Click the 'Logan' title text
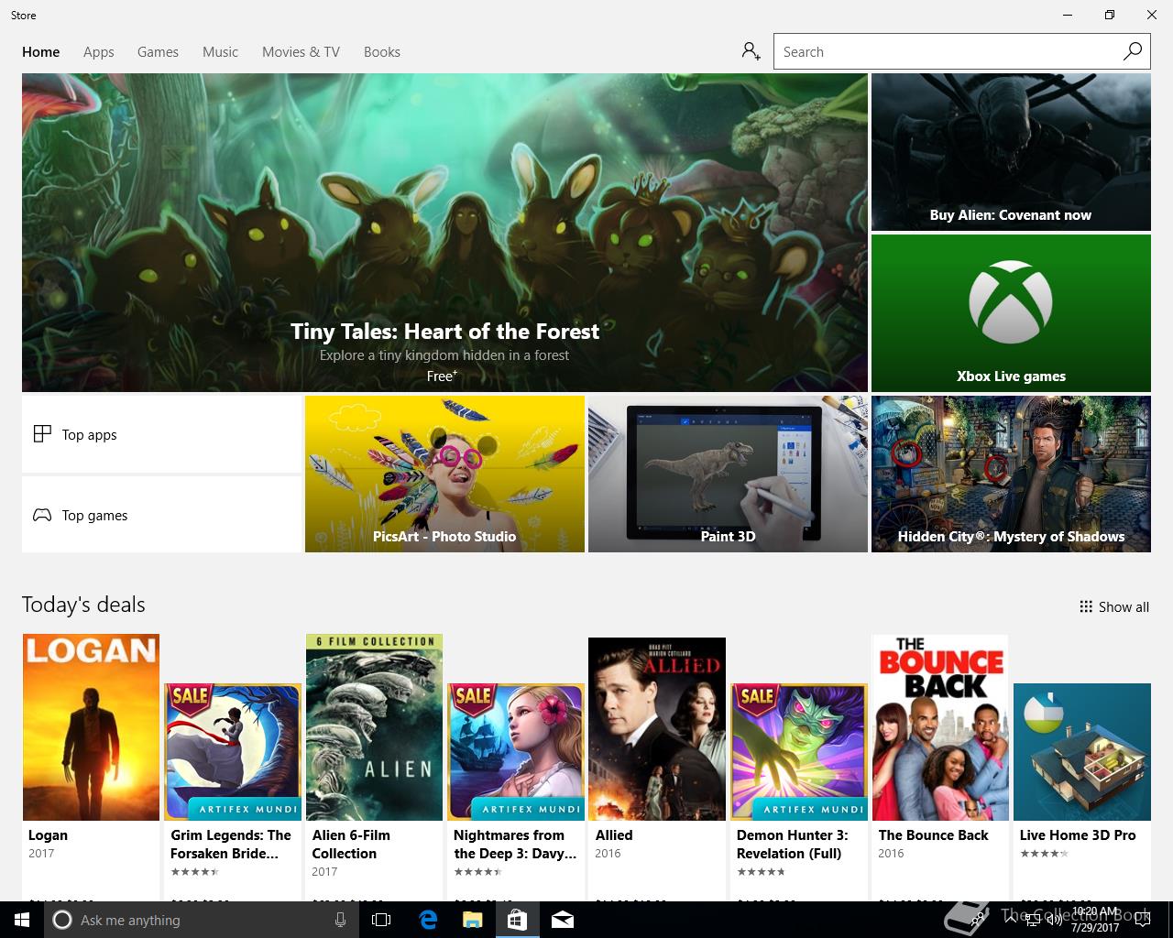Viewport: 1173px width, 938px height. [x=48, y=835]
